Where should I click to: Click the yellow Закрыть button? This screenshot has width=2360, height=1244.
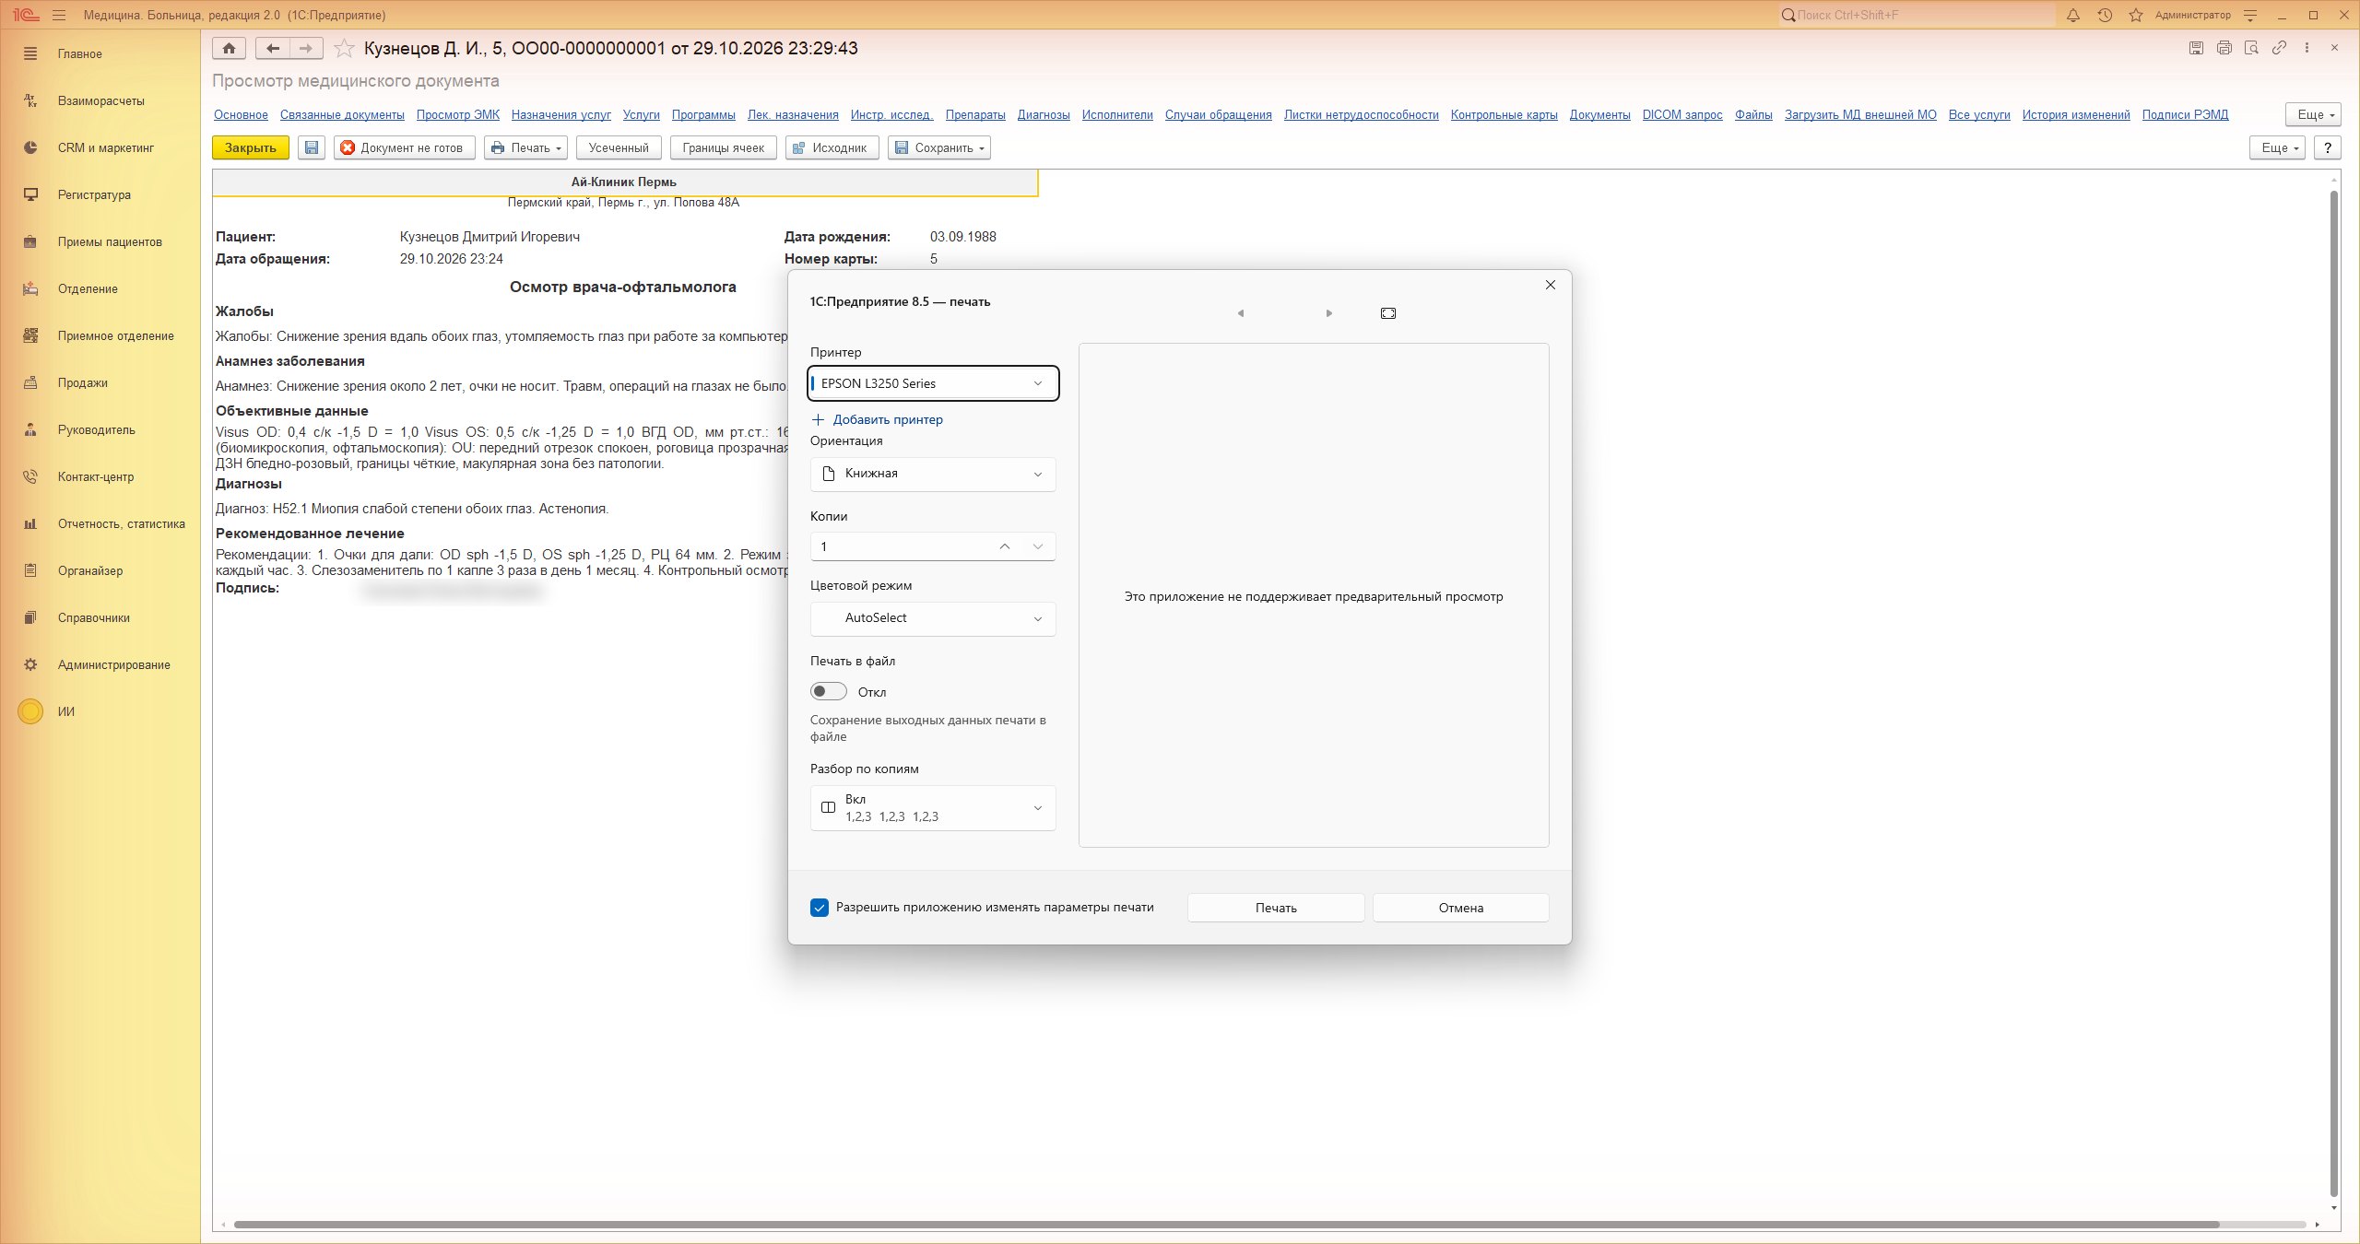point(251,147)
